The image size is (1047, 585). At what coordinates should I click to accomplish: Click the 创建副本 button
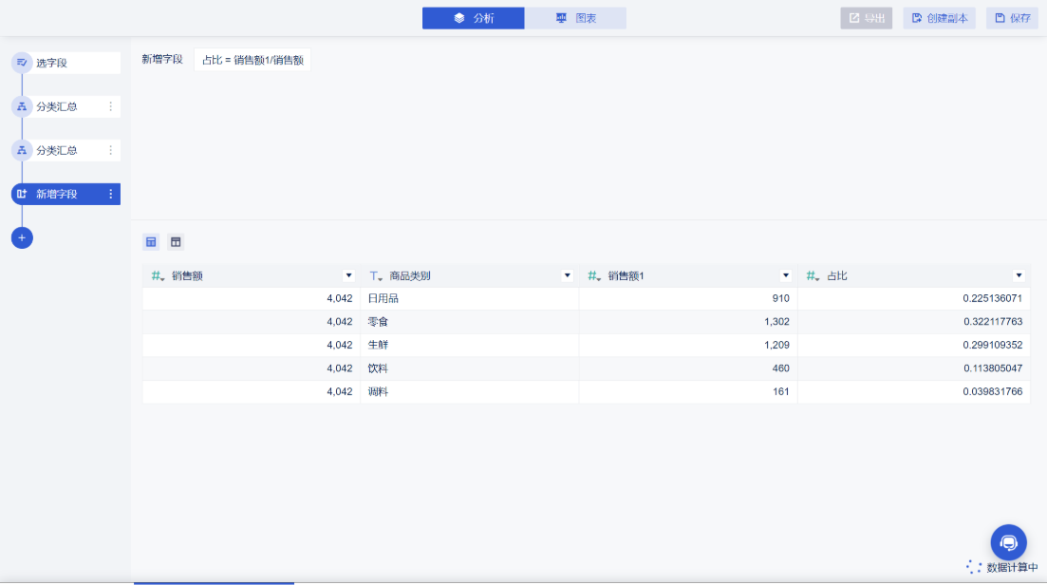pos(940,18)
